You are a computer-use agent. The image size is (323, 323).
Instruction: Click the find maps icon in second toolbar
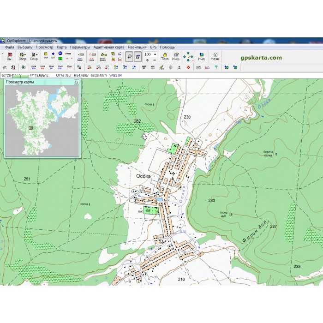pos(79,67)
